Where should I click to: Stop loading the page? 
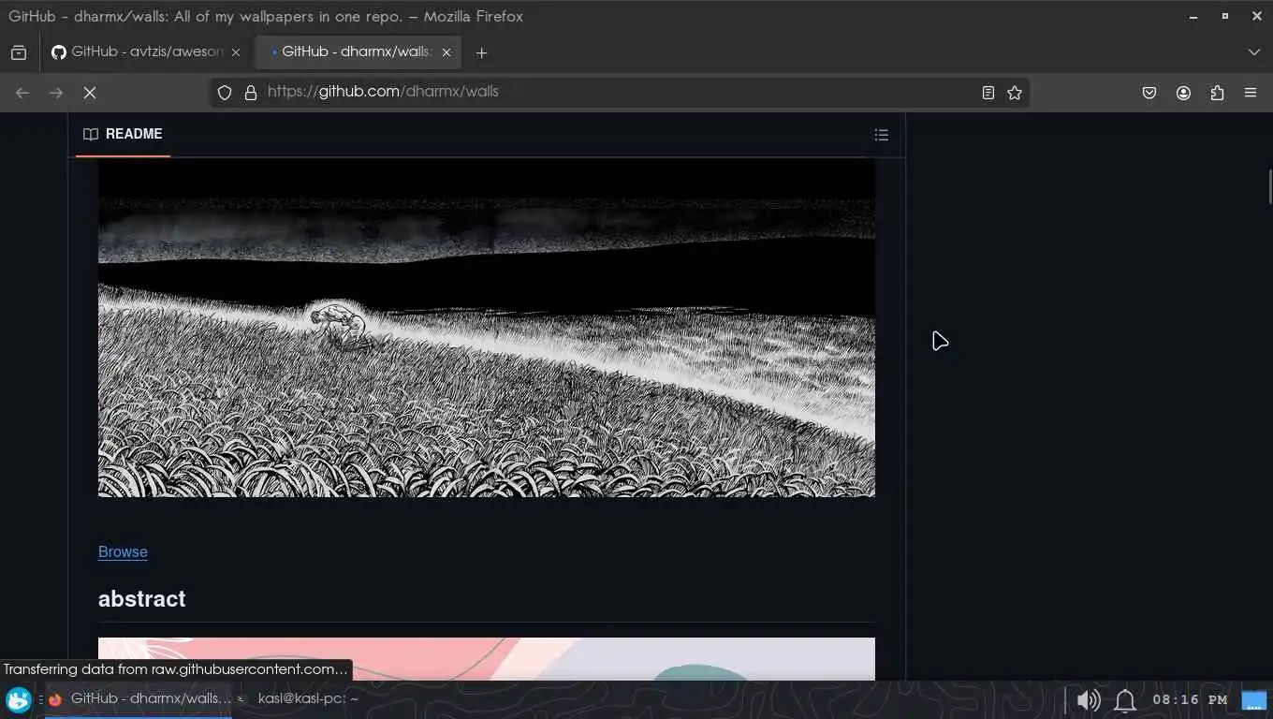(x=90, y=93)
